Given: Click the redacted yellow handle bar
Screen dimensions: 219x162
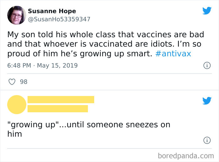Looking at the screenshot, I should 58,109.
